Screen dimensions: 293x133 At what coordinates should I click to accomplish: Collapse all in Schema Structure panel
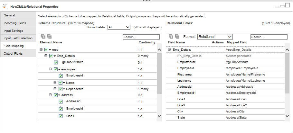49,37
